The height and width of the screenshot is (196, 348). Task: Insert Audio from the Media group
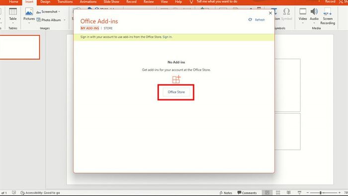(314, 15)
